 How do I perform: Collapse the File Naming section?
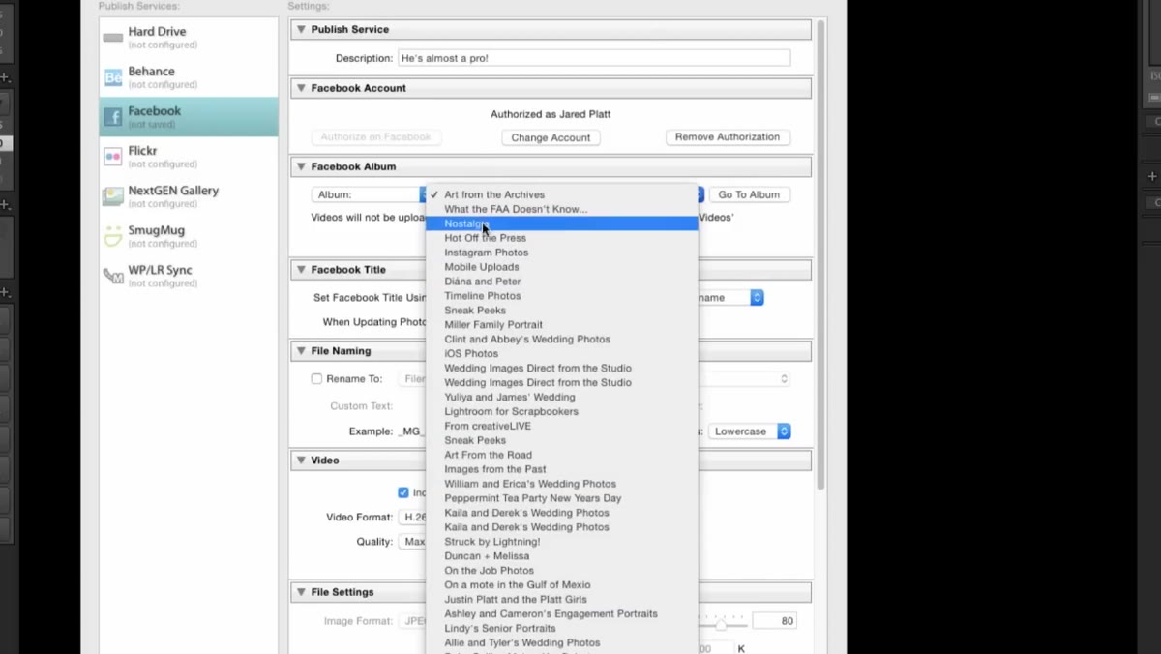pos(301,351)
